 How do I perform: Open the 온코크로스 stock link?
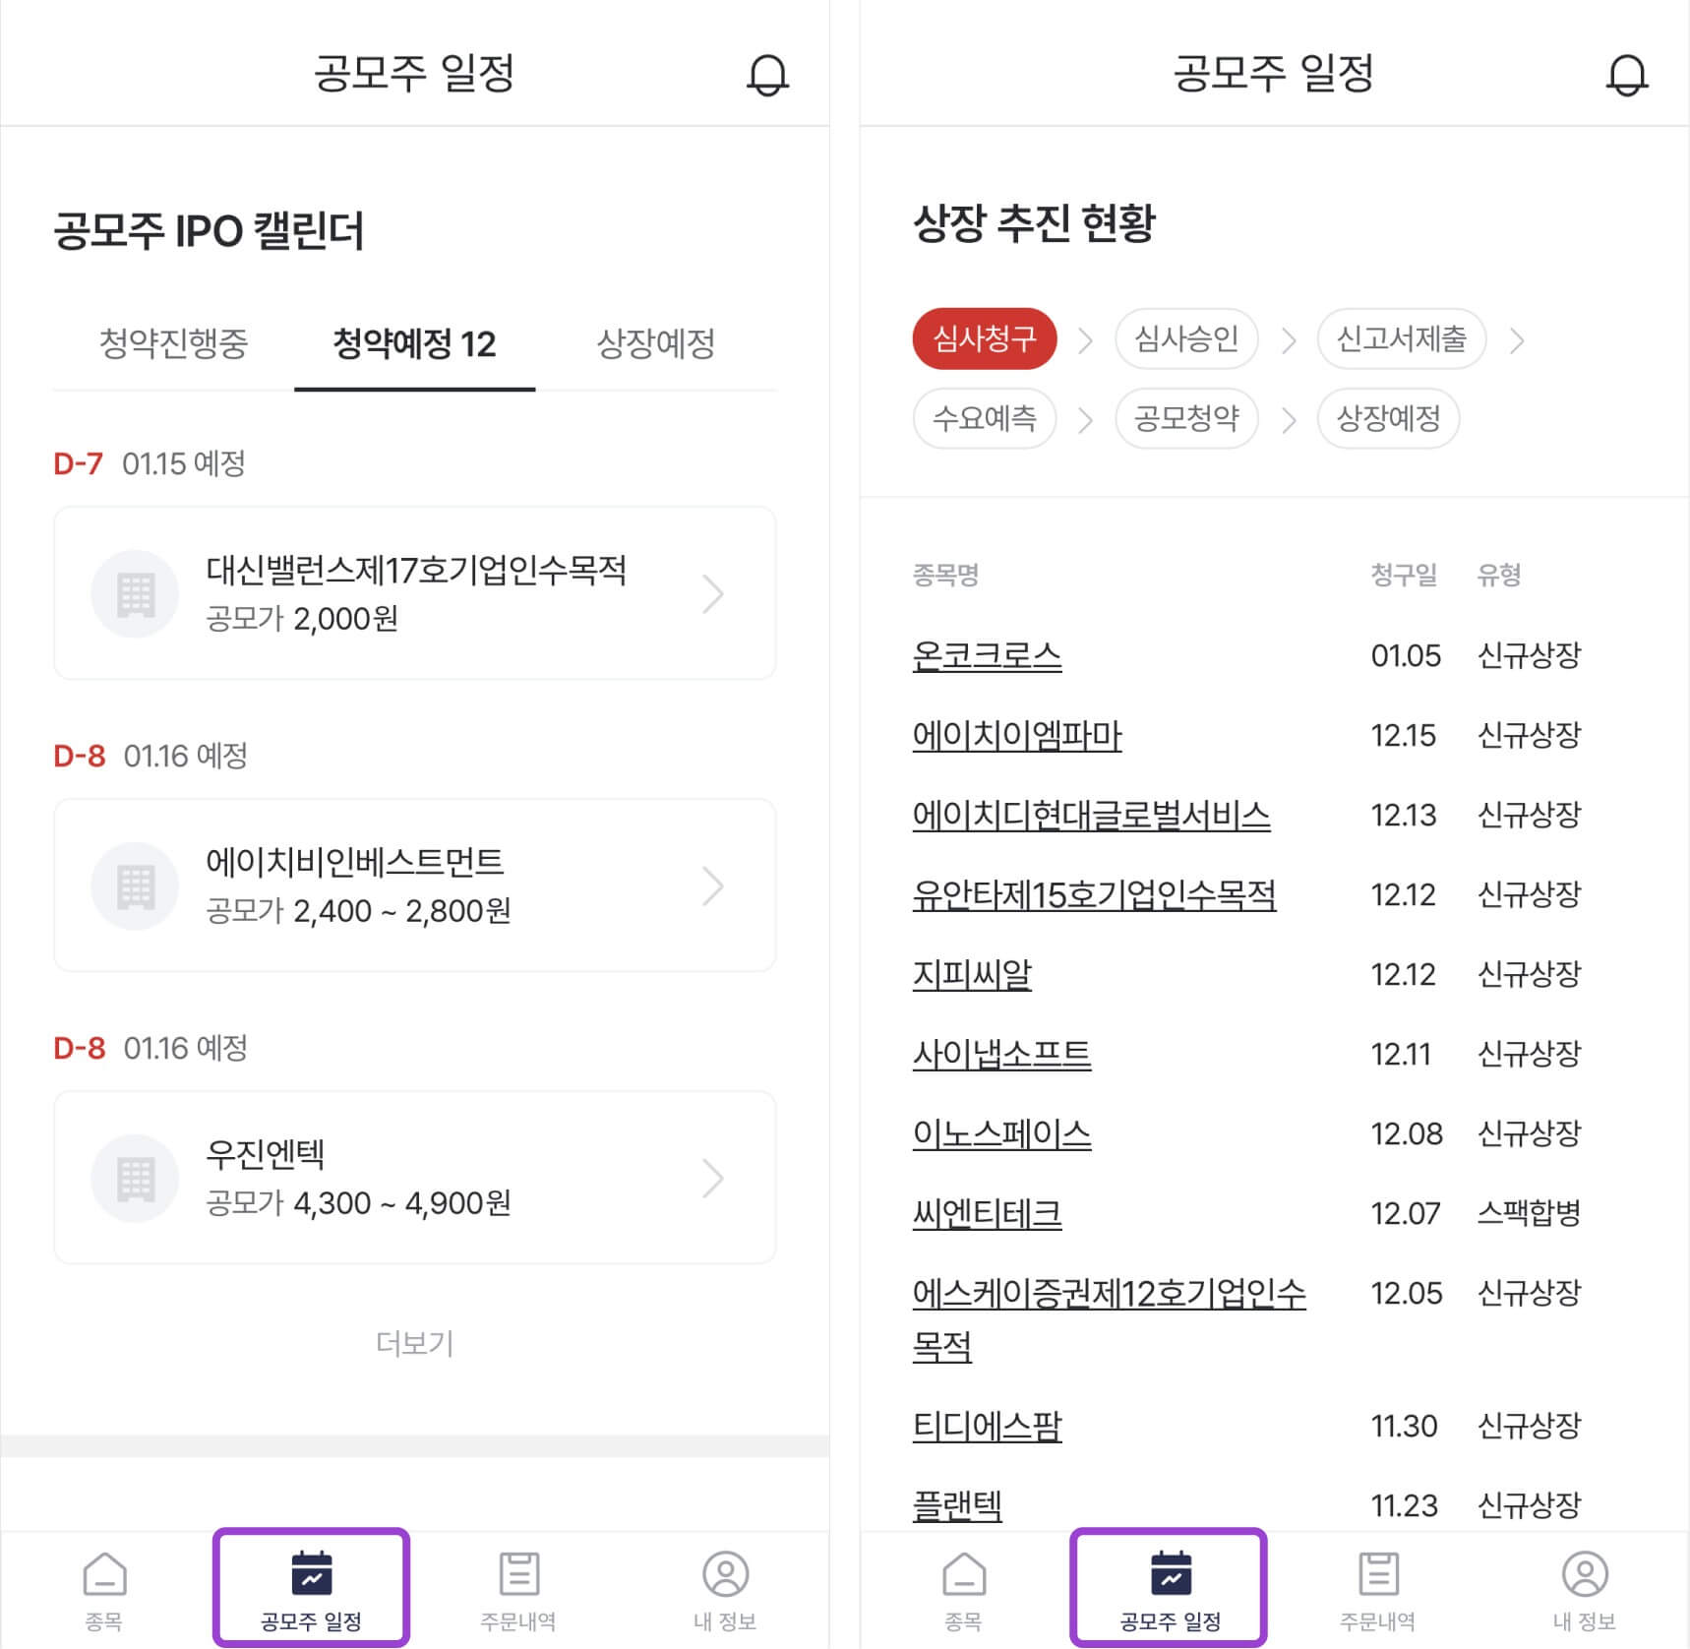click(x=986, y=655)
